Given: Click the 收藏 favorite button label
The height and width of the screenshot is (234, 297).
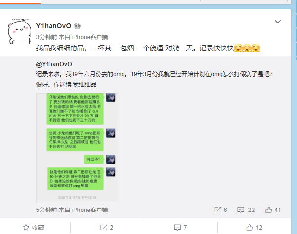Looking at the screenshot, I should coord(38,227).
